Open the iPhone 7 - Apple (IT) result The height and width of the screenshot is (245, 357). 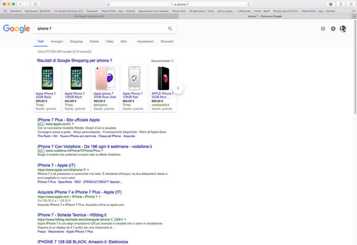pos(56,165)
